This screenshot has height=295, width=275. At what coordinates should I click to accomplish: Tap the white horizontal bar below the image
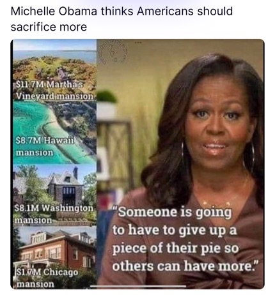[138, 286]
